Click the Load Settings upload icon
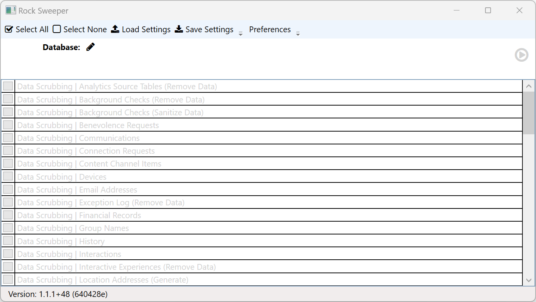Screen dimensions: 536x302 115,30
